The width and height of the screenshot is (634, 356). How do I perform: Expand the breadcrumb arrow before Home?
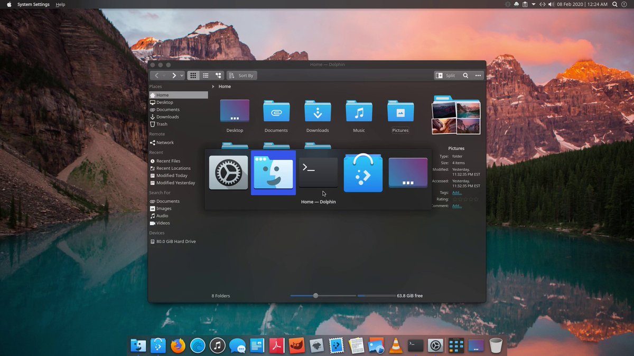(x=213, y=86)
